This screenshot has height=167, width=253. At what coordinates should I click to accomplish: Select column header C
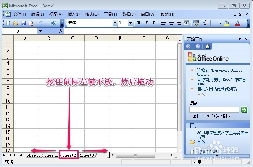coord(72,38)
